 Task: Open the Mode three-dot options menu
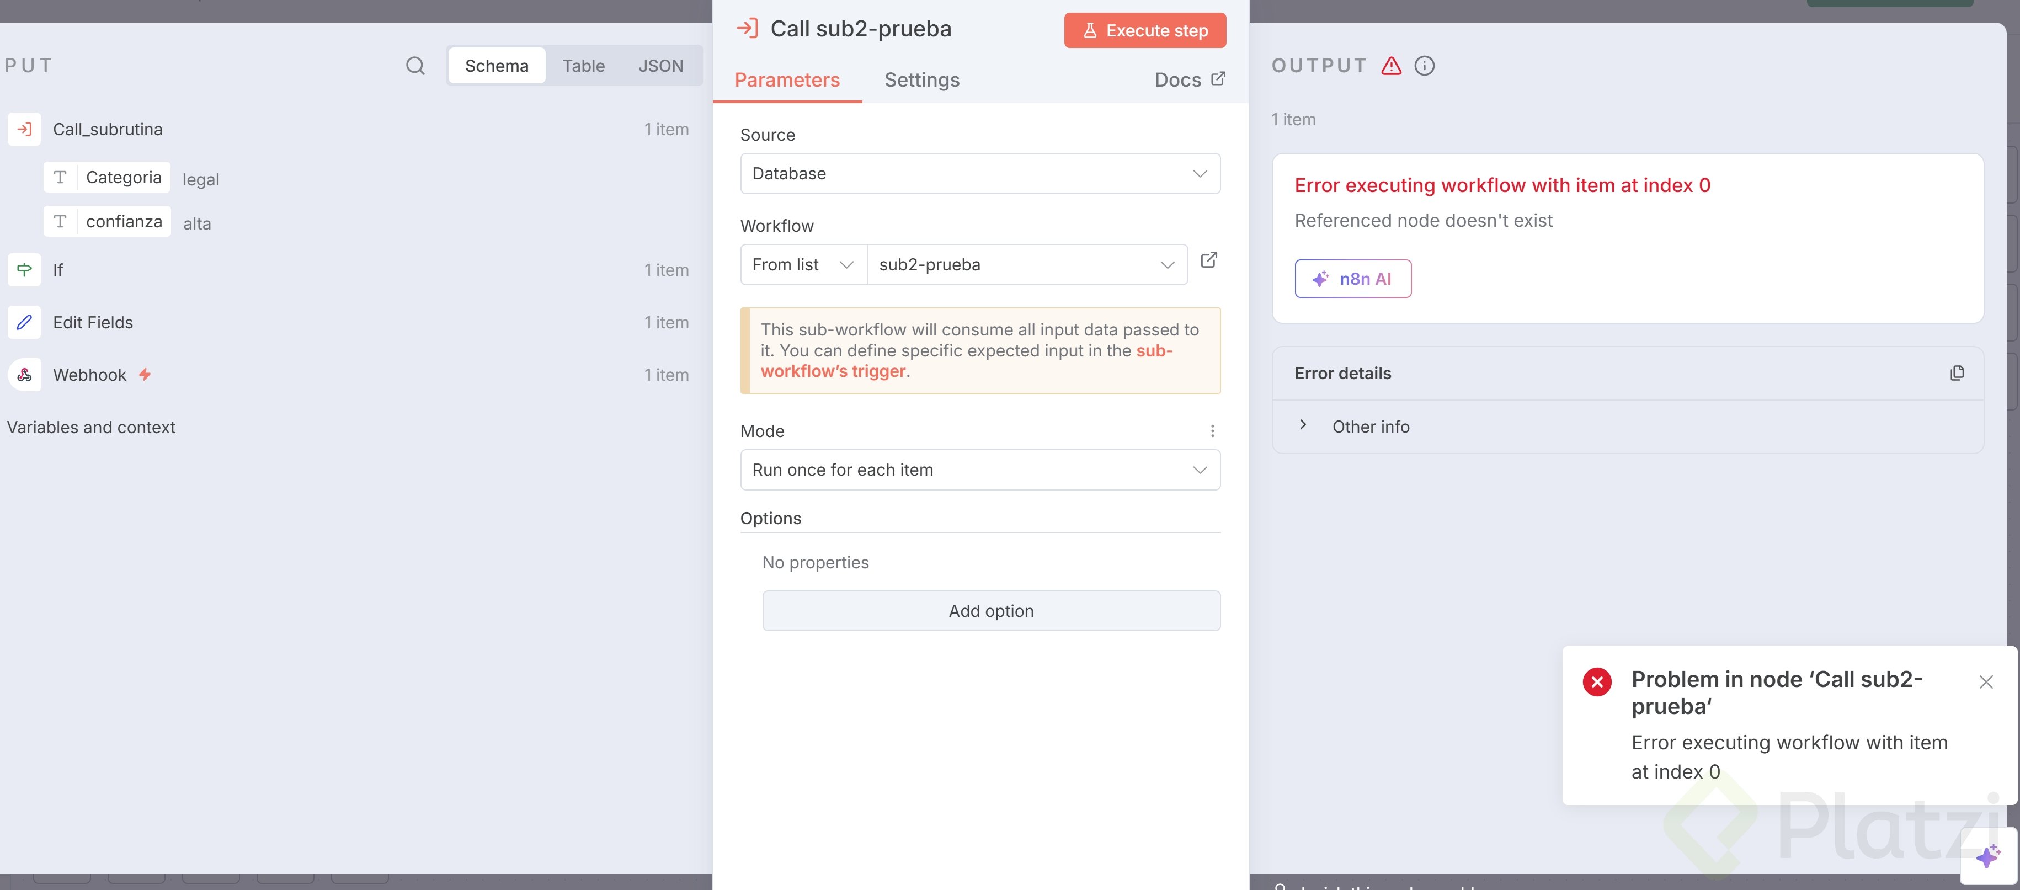(x=1212, y=431)
